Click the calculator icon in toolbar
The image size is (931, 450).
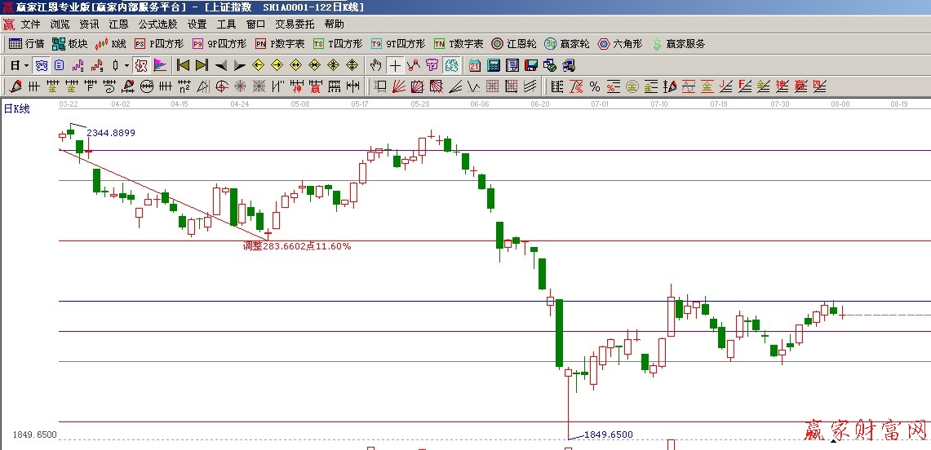click(494, 65)
